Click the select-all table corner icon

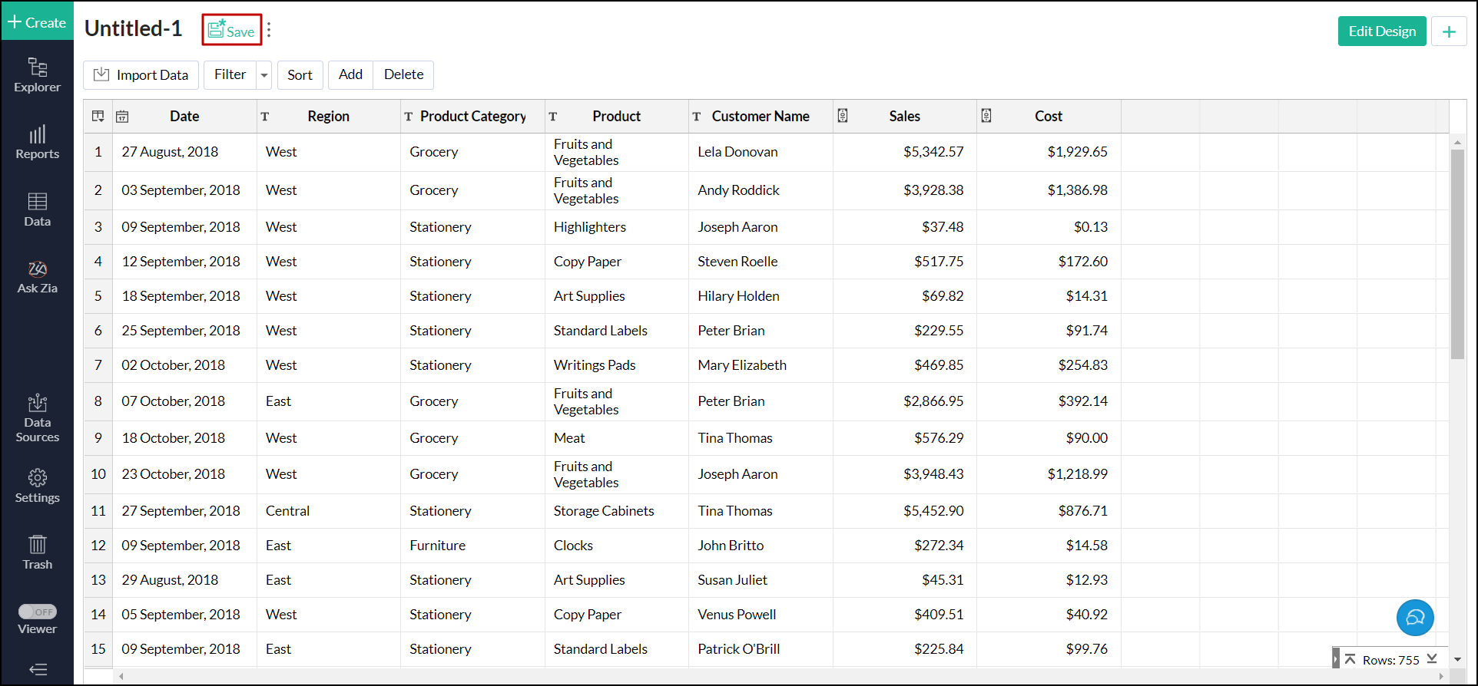click(x=98, y=117)
